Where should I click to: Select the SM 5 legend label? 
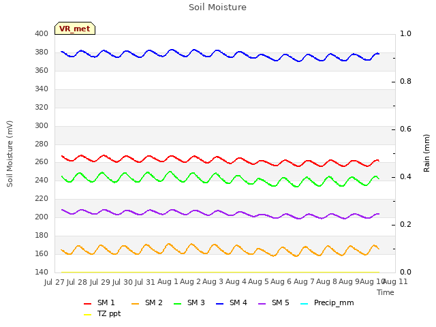[281, 302]
